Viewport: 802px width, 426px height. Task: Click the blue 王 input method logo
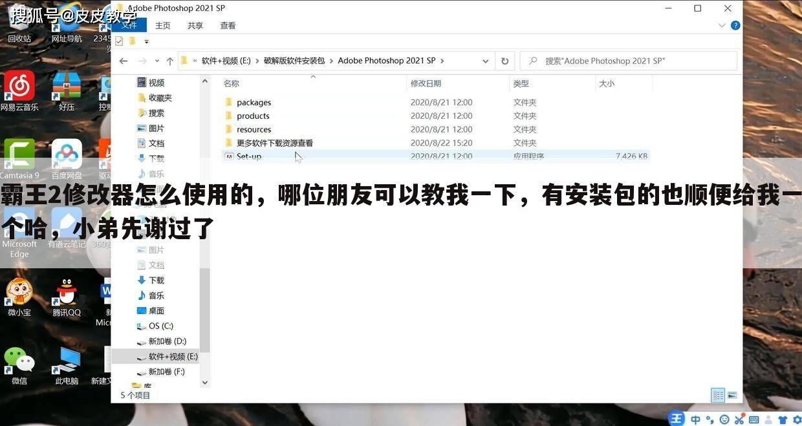(676, 419)
